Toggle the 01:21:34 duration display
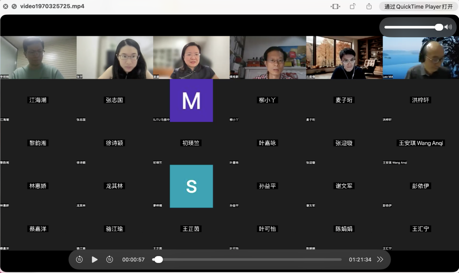The height and width of the screenshot is (273, 459). pos(360,260)
